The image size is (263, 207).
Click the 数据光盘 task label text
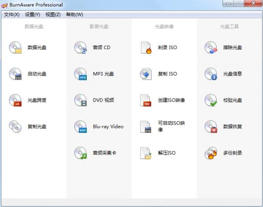click(x=37, y=48)
